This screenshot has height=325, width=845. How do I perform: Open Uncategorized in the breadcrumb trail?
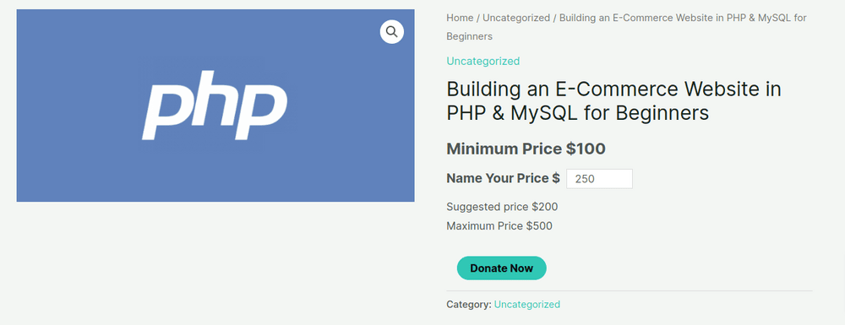516,18
